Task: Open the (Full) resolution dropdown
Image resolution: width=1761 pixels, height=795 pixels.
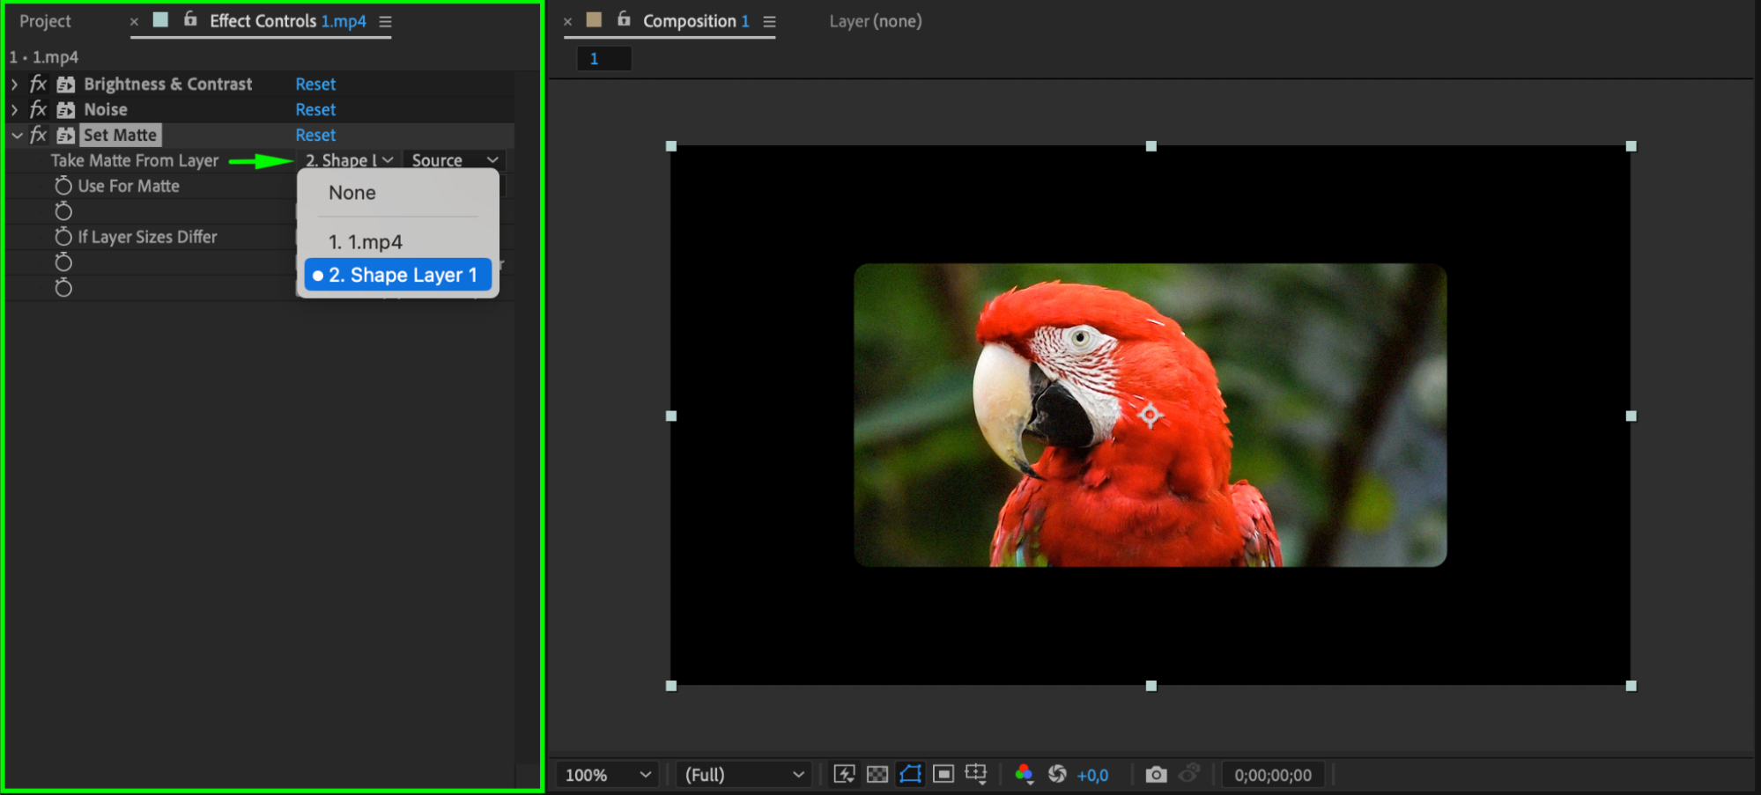Action: [744, 775]
